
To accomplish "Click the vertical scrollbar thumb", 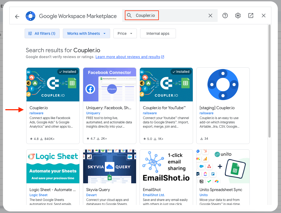I will click(269, 81).
